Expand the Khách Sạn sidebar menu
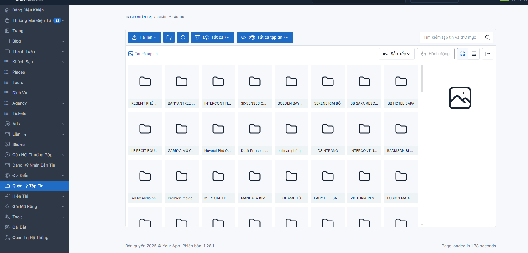This screenshot has height=253, width=528. click(x=34, y=62)
